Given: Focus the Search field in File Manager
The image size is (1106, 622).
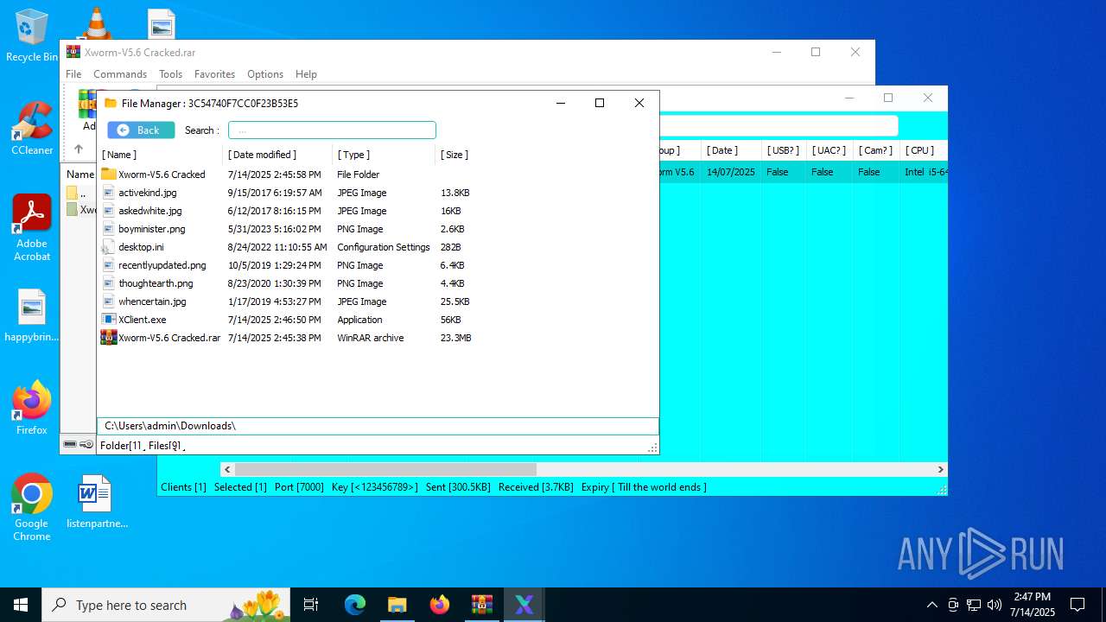Looking at the screenshot, I should pyautogui.click(x=332, y=130).
